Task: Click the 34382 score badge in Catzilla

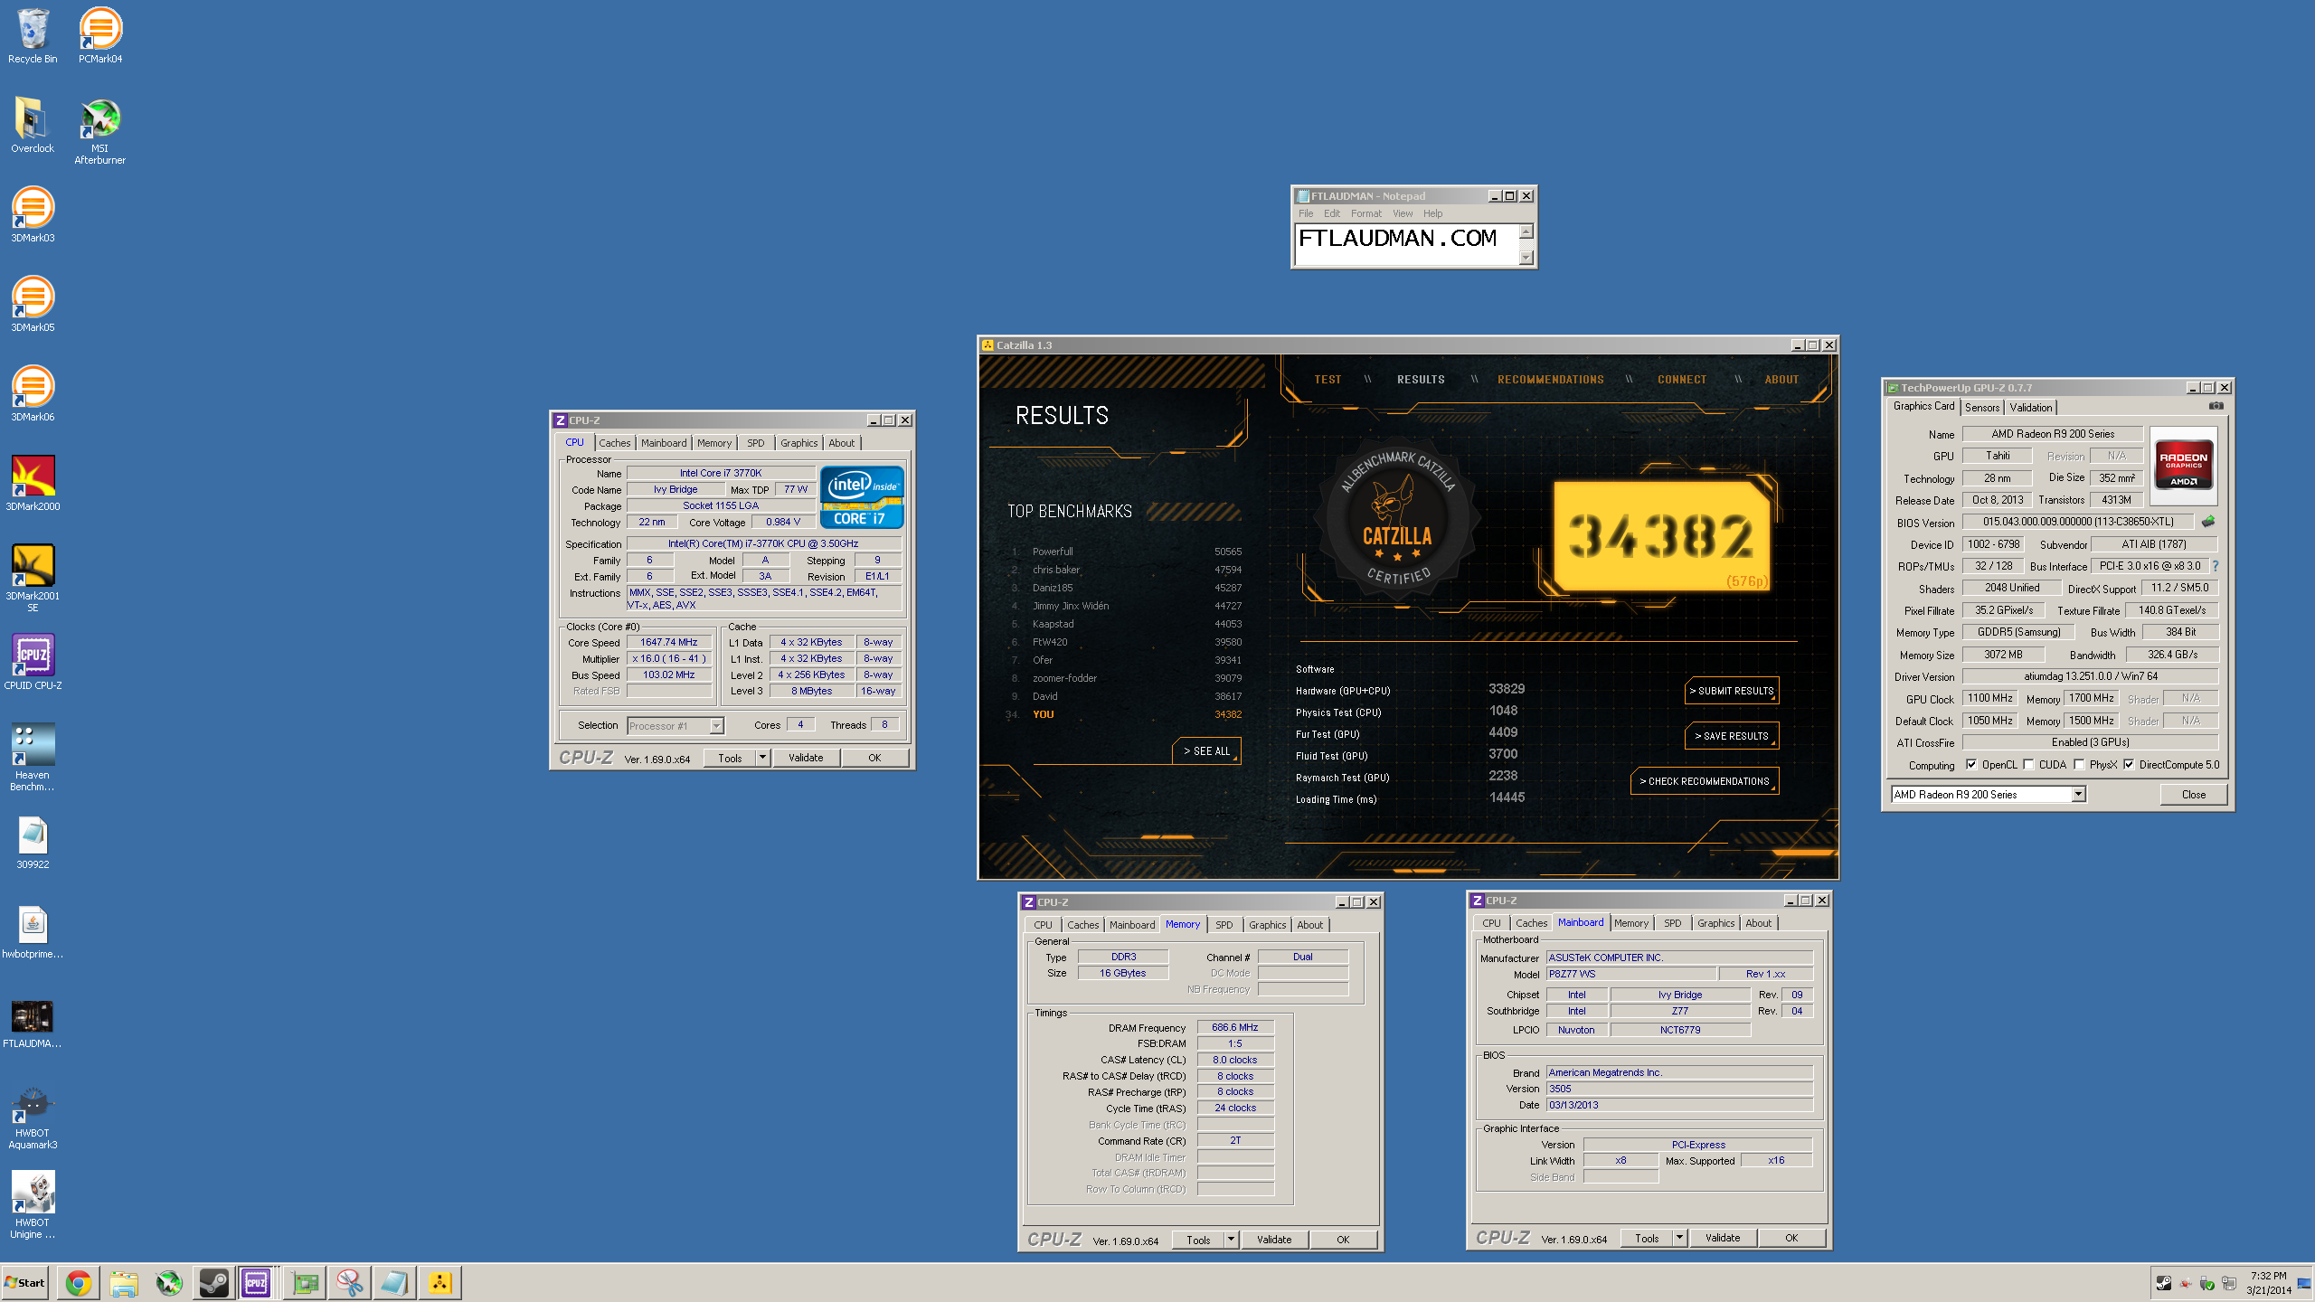Action: pyautogui.click(x=1662, y=536)
